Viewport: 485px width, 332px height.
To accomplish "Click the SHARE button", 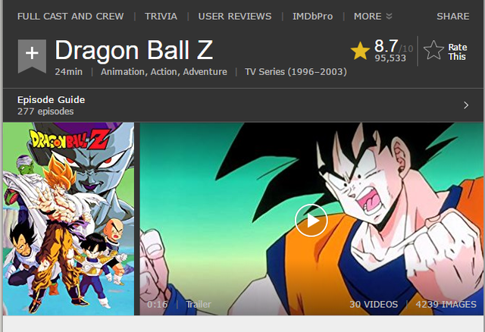I will [453, 16].
